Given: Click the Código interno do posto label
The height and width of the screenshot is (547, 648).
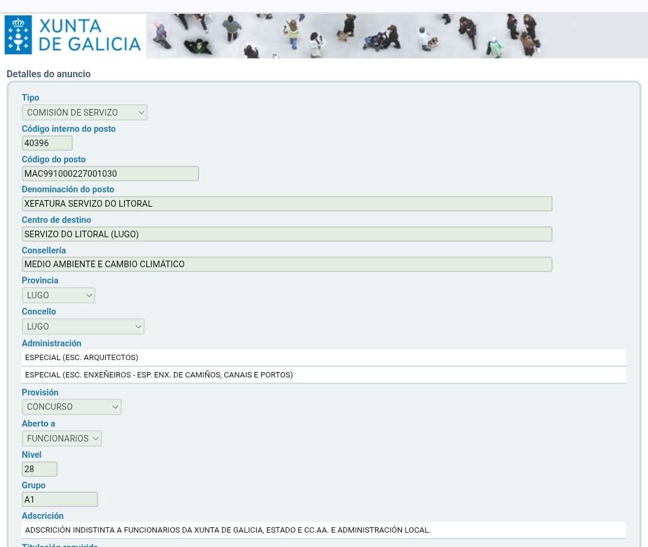Looking at the screenshot, I should pos(68,129).
